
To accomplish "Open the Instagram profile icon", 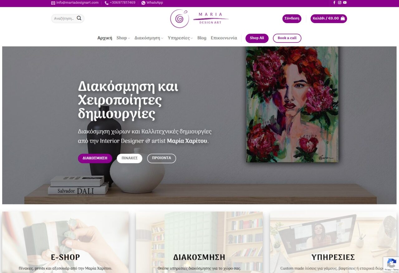I will 339,2.
